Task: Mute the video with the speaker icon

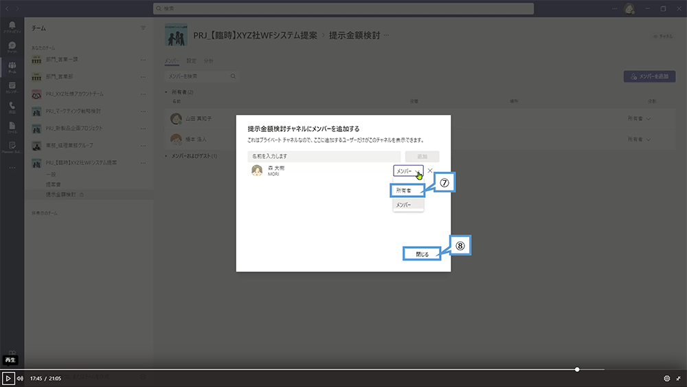Action: coord(20,378)
